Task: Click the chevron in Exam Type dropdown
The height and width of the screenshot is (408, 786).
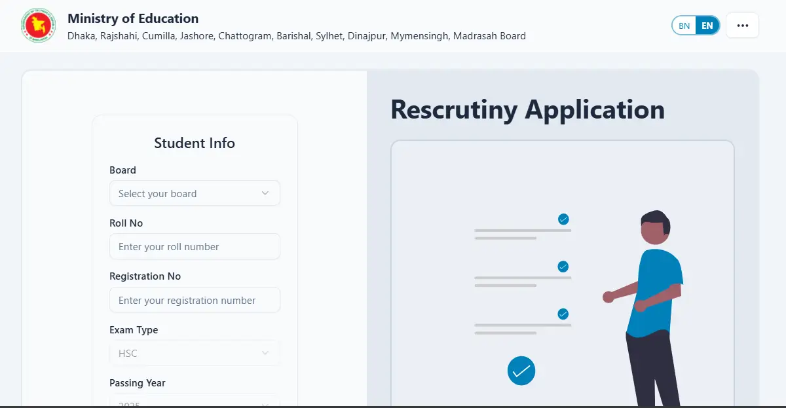Action: coord(265,353)
